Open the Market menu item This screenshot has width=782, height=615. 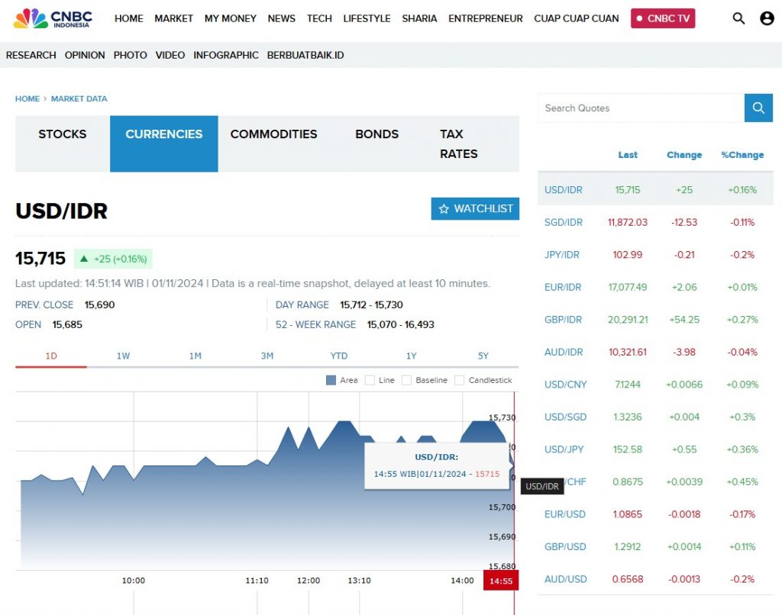tap(173, 18)
